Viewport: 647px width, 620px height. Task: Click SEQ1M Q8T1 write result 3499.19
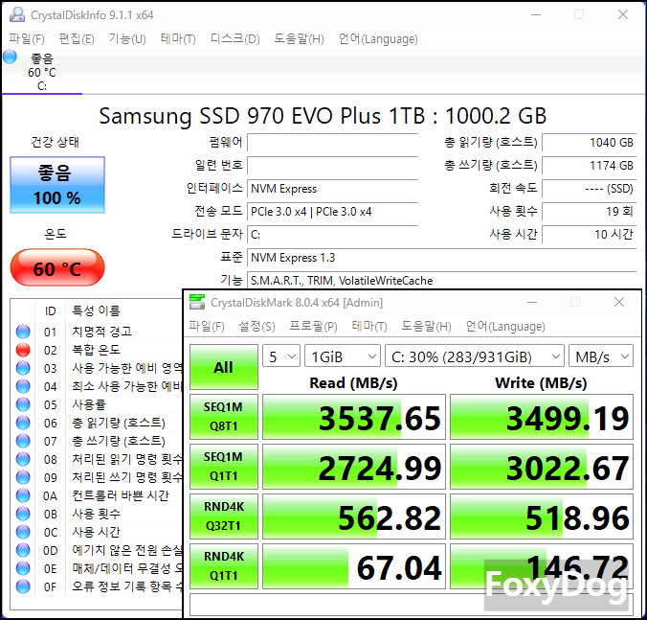point(542,417)
